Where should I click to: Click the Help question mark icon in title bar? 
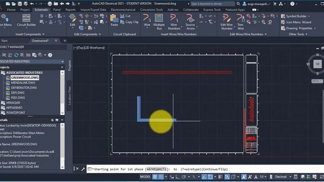pos(292,4)
